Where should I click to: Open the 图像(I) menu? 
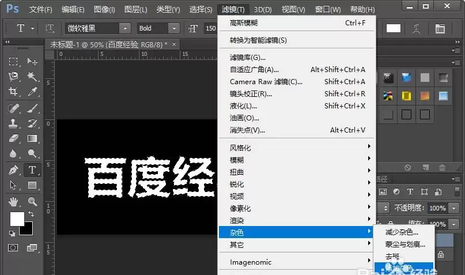pos(104,9)
